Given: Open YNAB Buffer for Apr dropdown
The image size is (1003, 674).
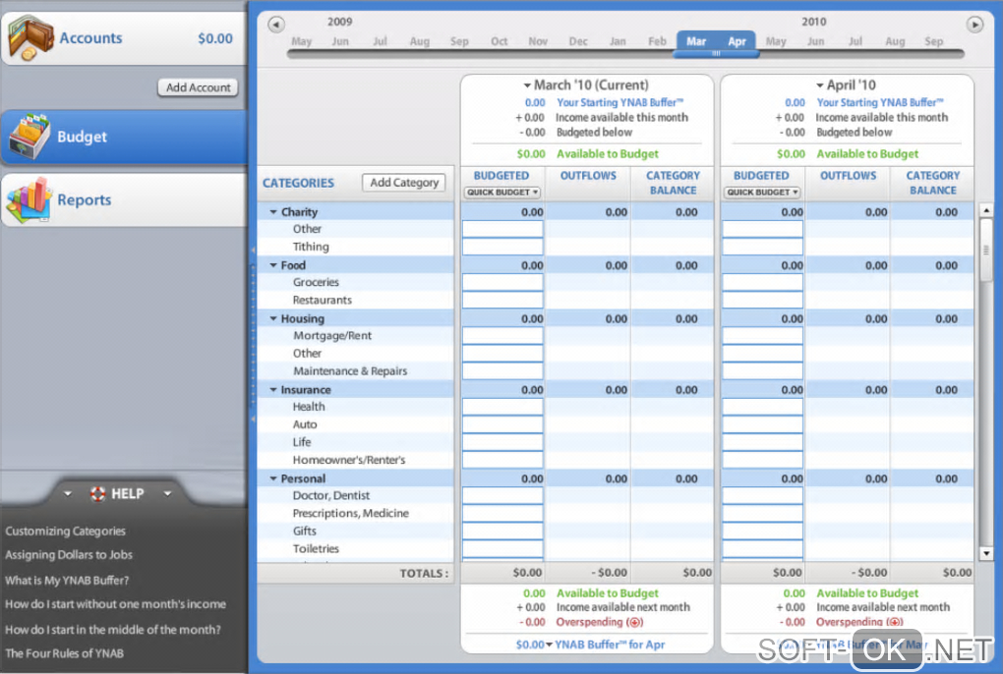Looking at the screenshot, I should pyautogui.click(x=549, y=645).
